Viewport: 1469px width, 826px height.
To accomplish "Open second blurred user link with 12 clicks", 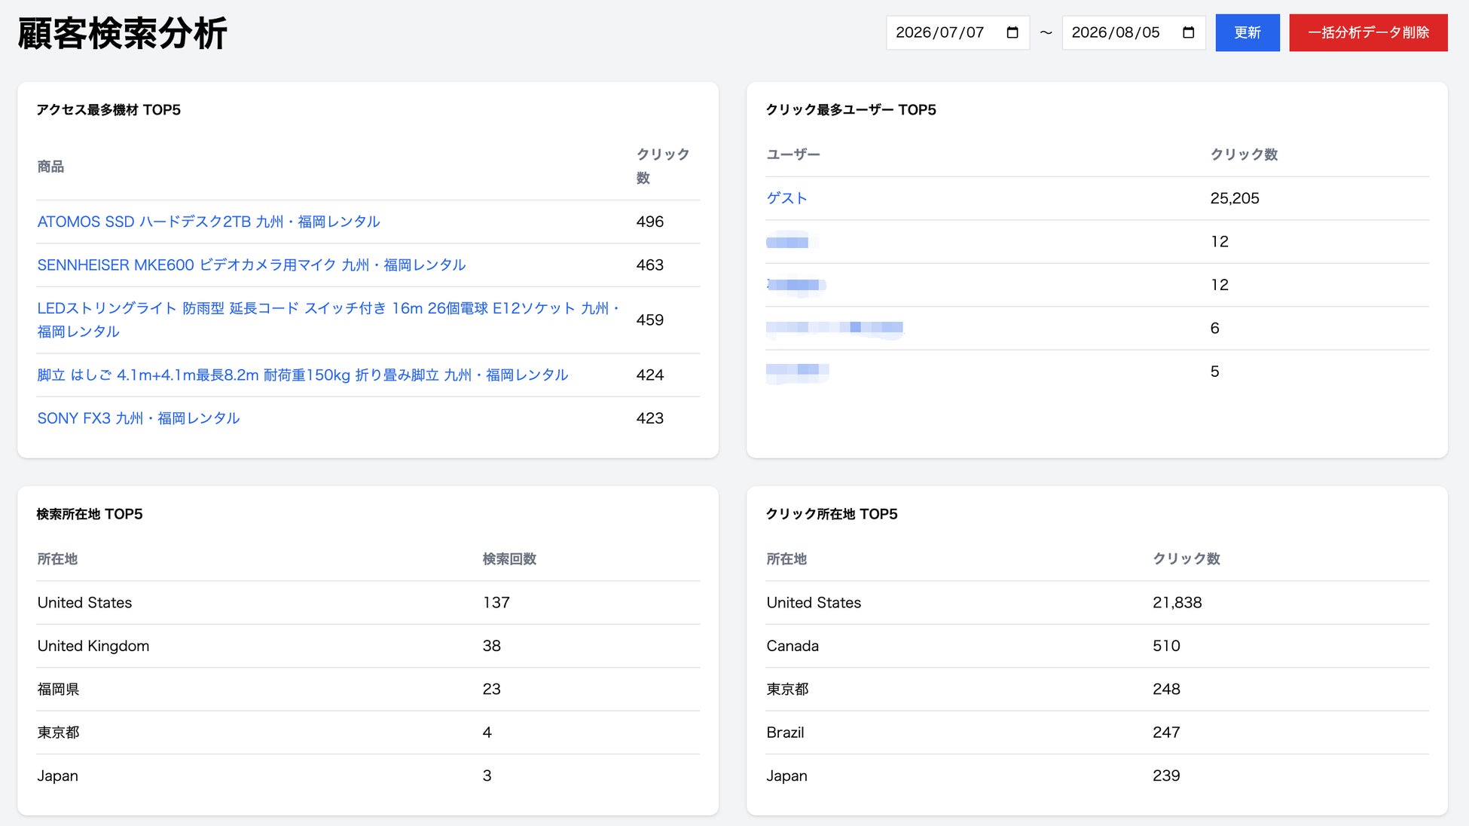I will pyautogui.click(x=796, y=285).
